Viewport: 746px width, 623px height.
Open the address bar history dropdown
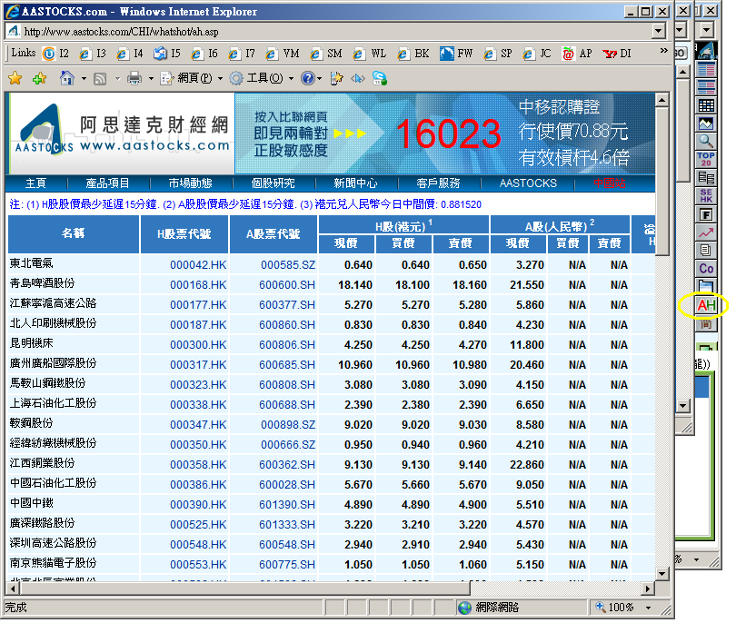(659, 32)
